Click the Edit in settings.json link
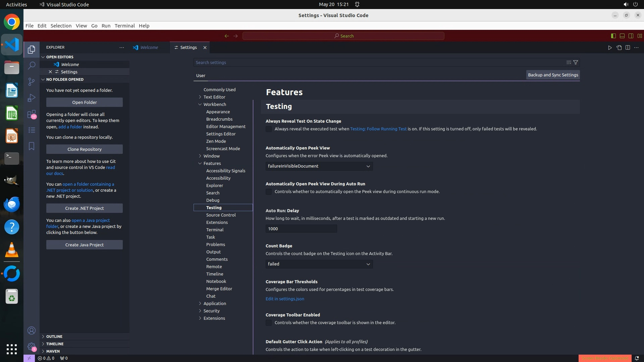Viewport: 644px width, 362px height. pyautogui.click(x=285, y=299)
